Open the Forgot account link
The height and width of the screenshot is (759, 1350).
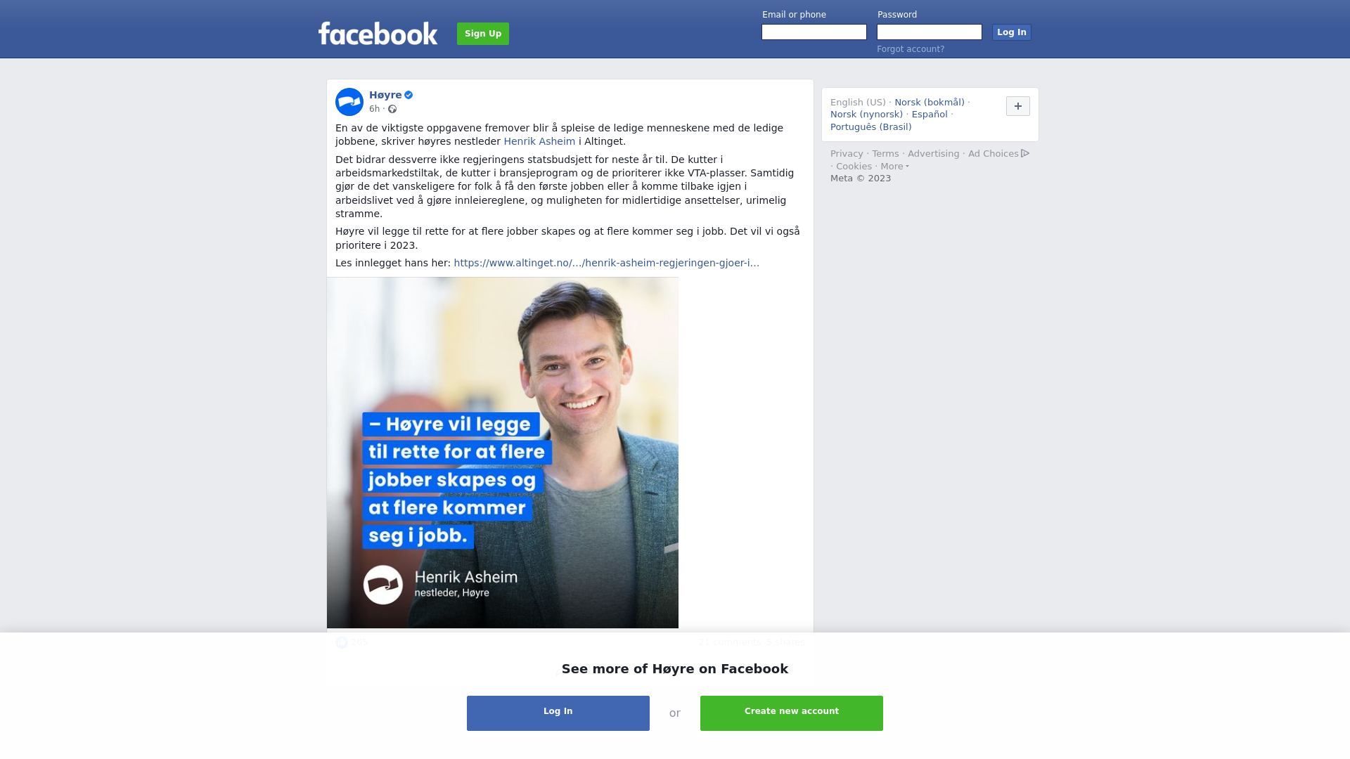[x=911, y=49]
